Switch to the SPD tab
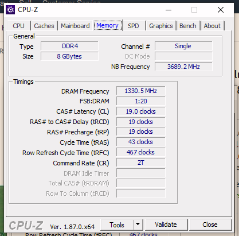The width and height of the screenshot is (239, 236). (x=134, y=26)
